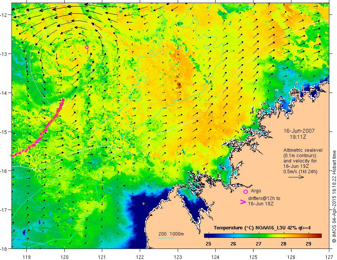This screenshot has width=337, height=260.
Task: Click the colorbar tick label 29
Action: tap(308, 244)
